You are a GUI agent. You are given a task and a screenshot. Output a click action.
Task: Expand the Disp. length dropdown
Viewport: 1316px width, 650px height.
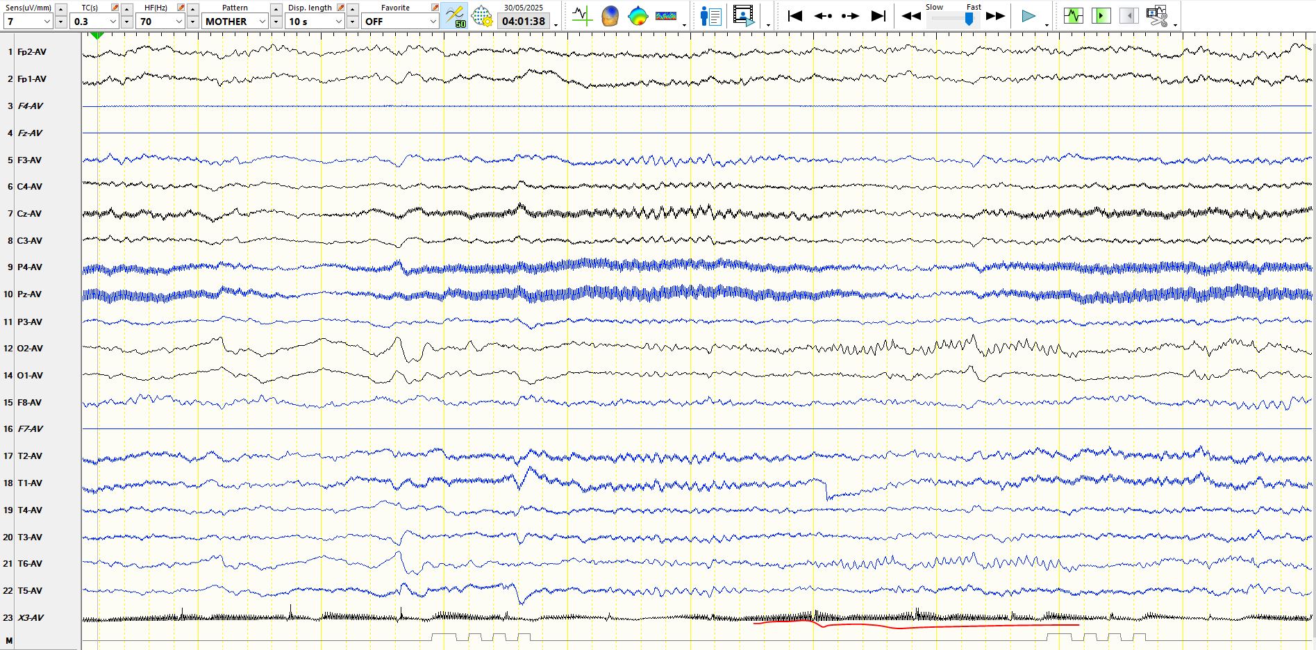pos(338,22)
